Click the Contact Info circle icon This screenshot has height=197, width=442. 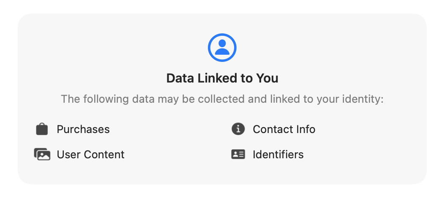coord(238,129)
